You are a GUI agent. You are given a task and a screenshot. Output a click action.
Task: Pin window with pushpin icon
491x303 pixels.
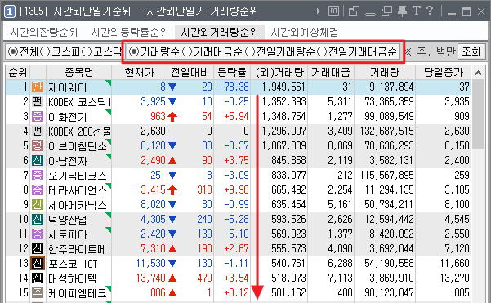(402, 11)
